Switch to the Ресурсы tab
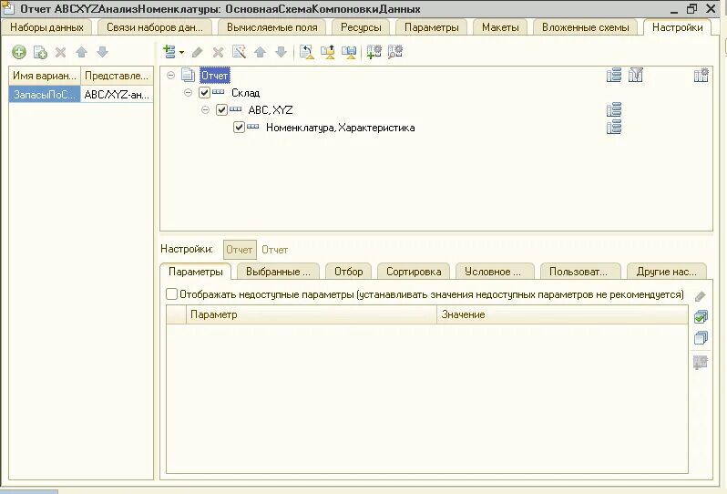 pyautogui.click(x=361, y=27)
